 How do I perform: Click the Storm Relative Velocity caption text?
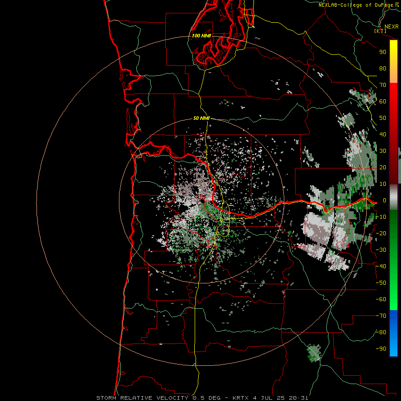[202, 398]
